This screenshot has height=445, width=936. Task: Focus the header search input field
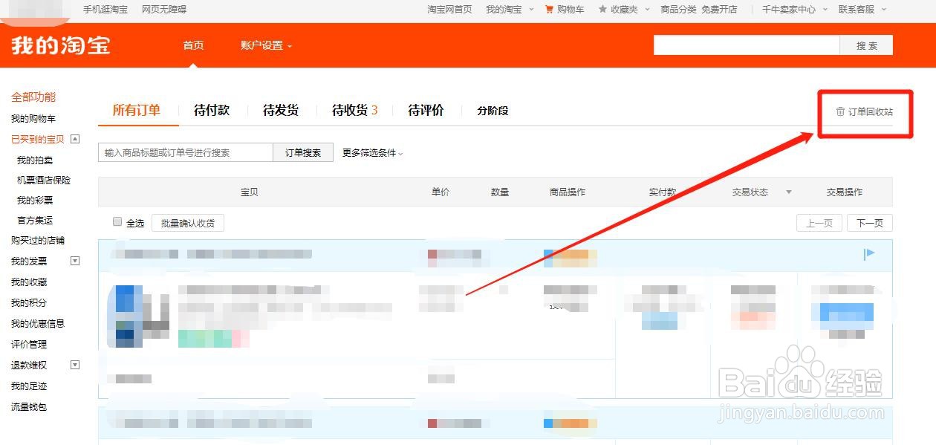pos(747,45)
